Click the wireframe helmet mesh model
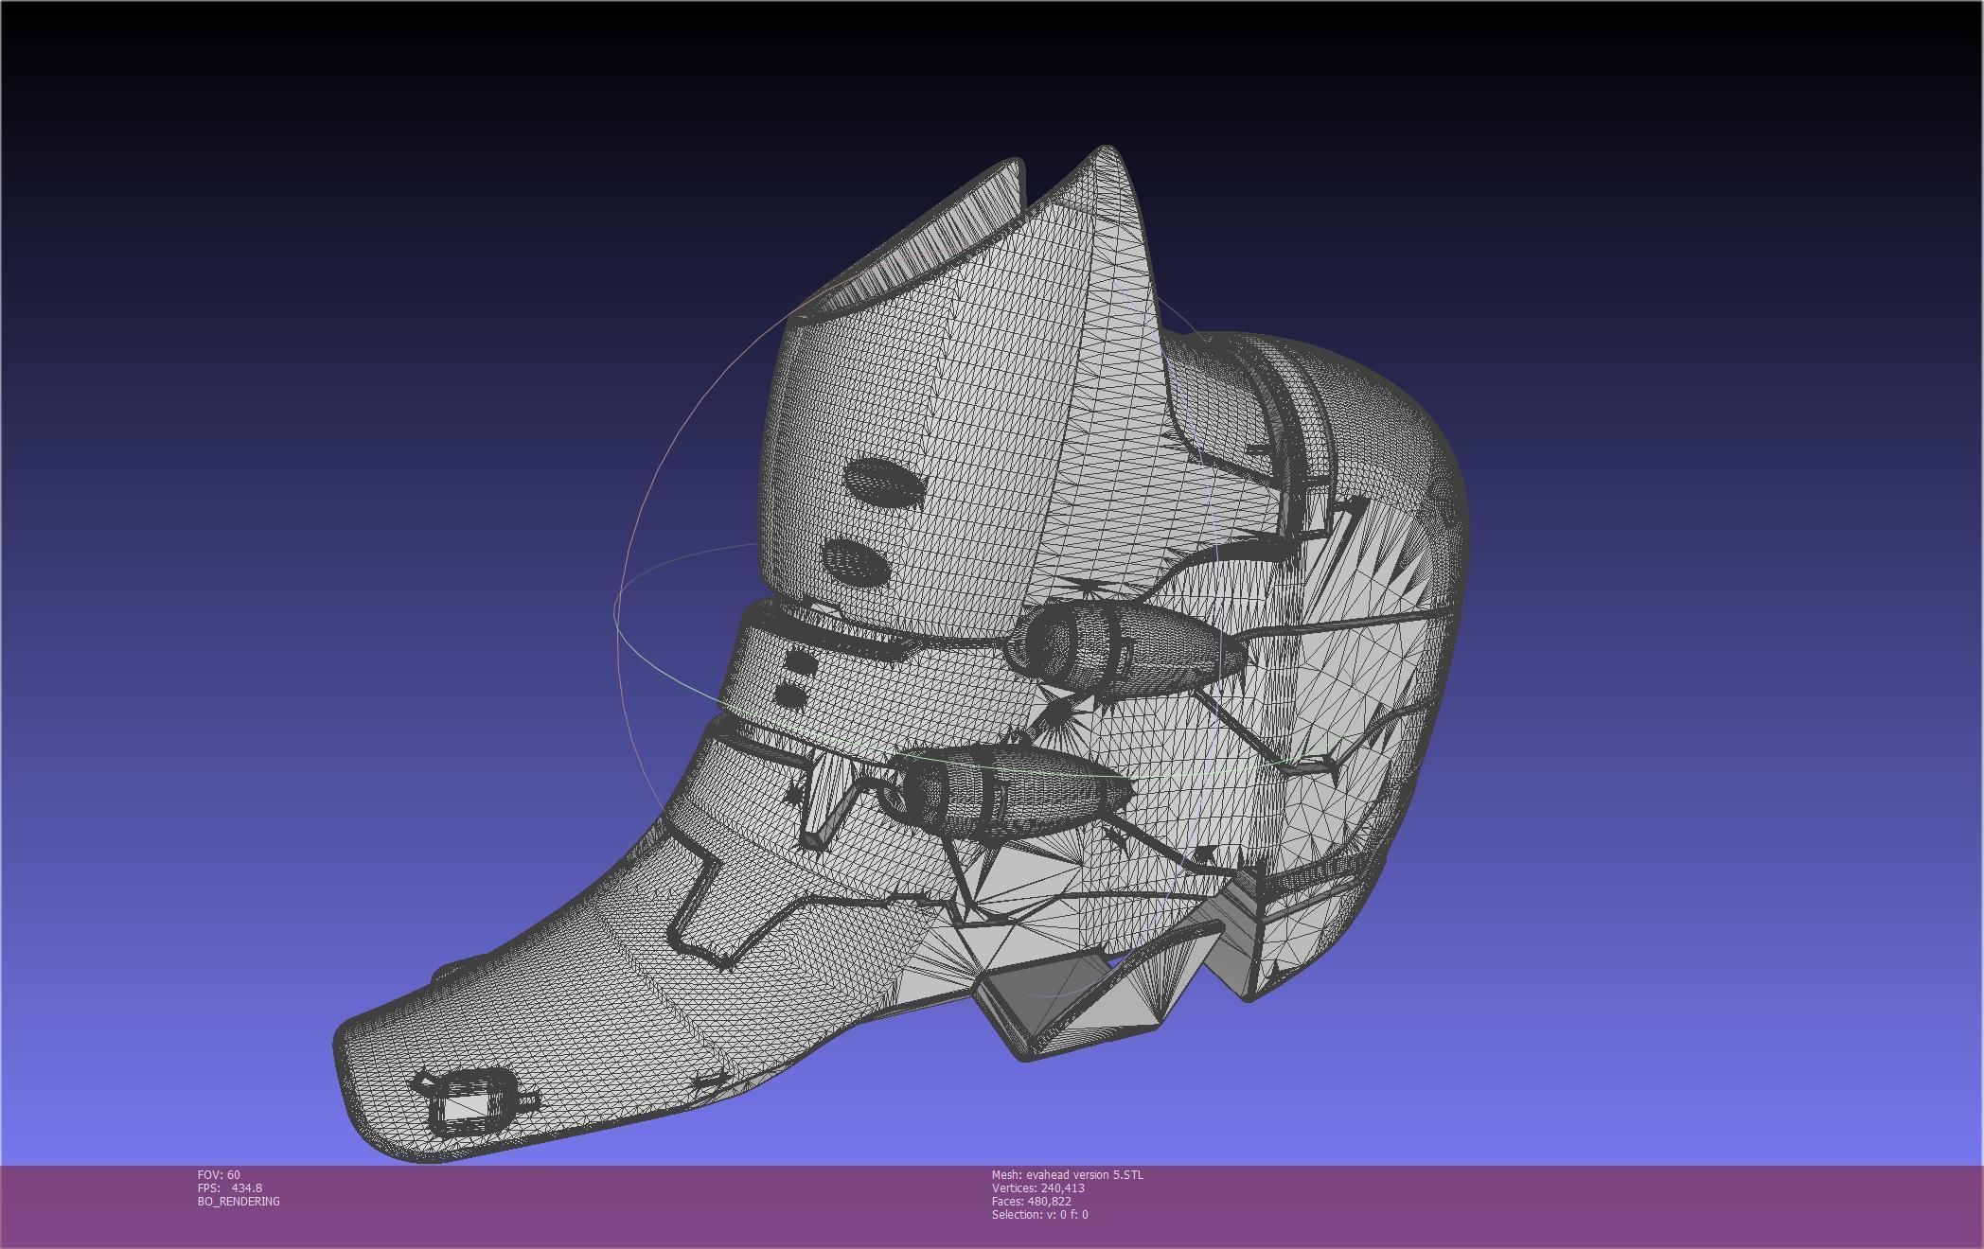This screenshot has width=1984, height=1249. (x=901, y=653)
